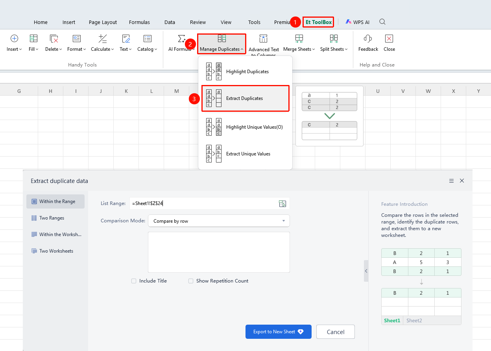The width and height of the screenshot is (491, 351).
Task: Cancel the Extract duplicate data dialog
Action: tap(336, 332)
